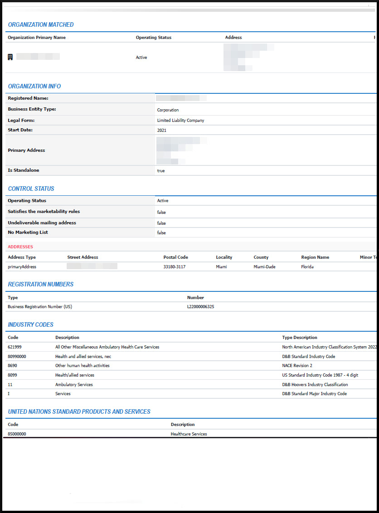Select the primaryAddress row under ADDRESSES
The width and height of the screenshot is (379, 513).
pos(21,266)
